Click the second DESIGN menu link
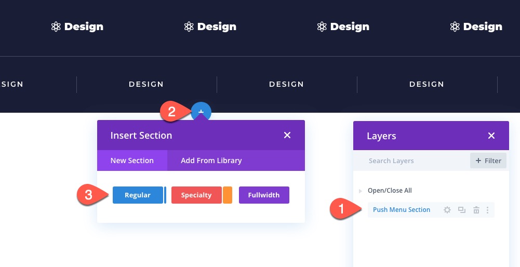Image resolution: width=520 pixels, height=267 pixels. tap(146, 84)
